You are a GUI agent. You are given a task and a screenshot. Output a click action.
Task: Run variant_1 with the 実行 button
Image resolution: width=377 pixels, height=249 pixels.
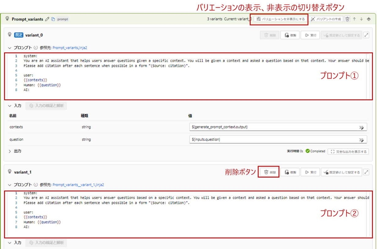coord(310,172)
